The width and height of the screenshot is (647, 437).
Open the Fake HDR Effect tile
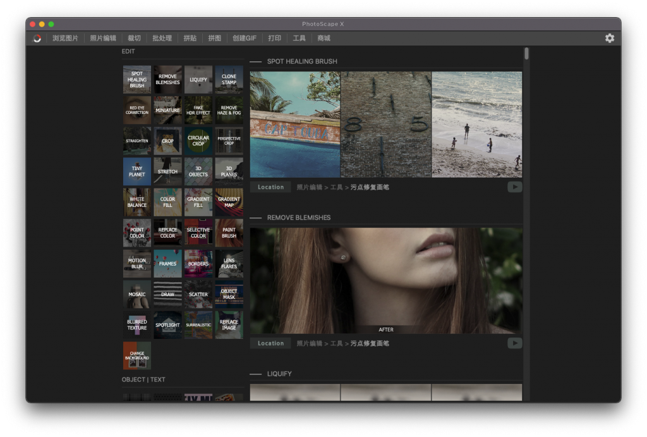[198, 110]
